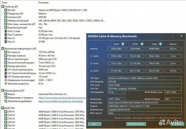Click chip icon next to 'Кэш L1 кода'

(x=6, y=31)
